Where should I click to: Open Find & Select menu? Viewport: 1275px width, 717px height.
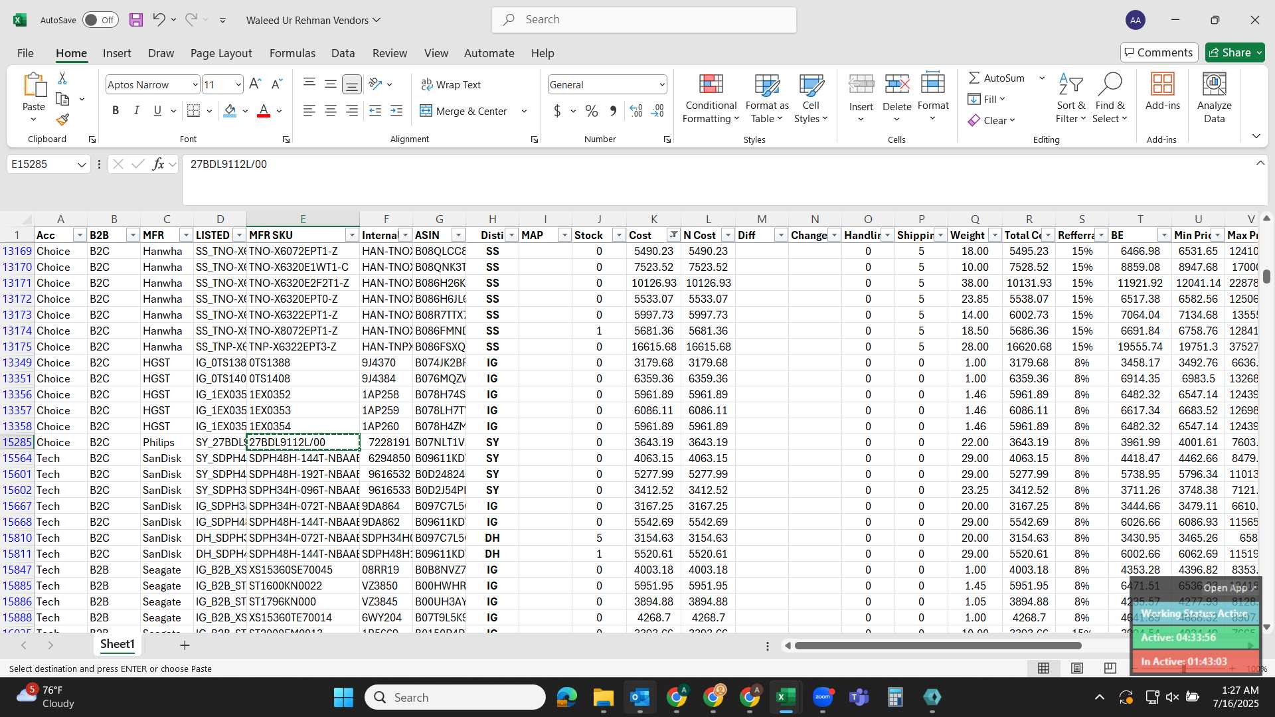click(x=1110, y=98)
